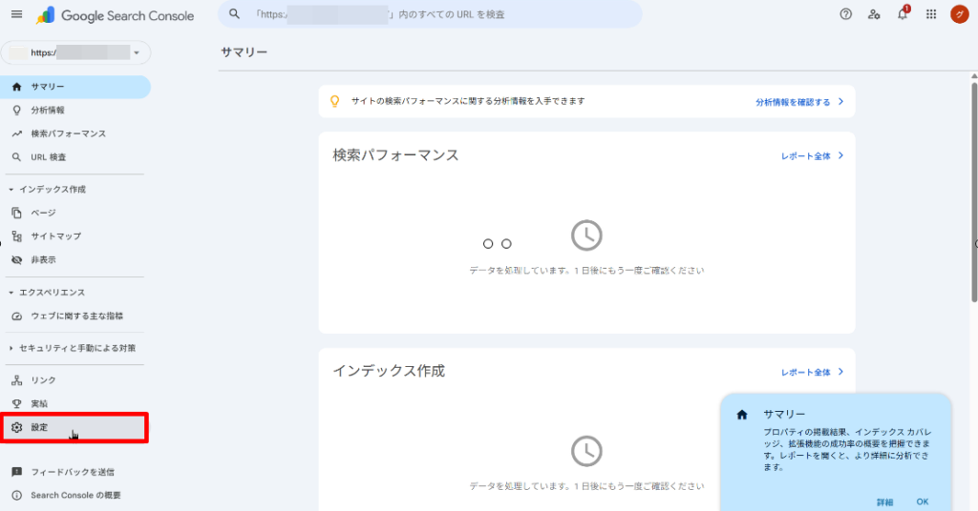Click the サマリー page title
The image size is (978, 511).
point(244,52)
